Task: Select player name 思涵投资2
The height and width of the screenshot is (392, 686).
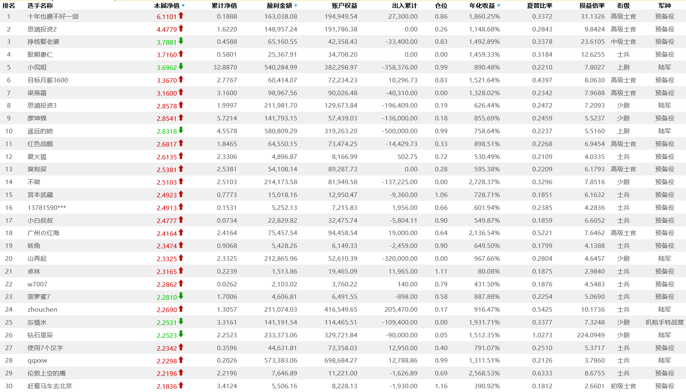Action: pos(42,29)
